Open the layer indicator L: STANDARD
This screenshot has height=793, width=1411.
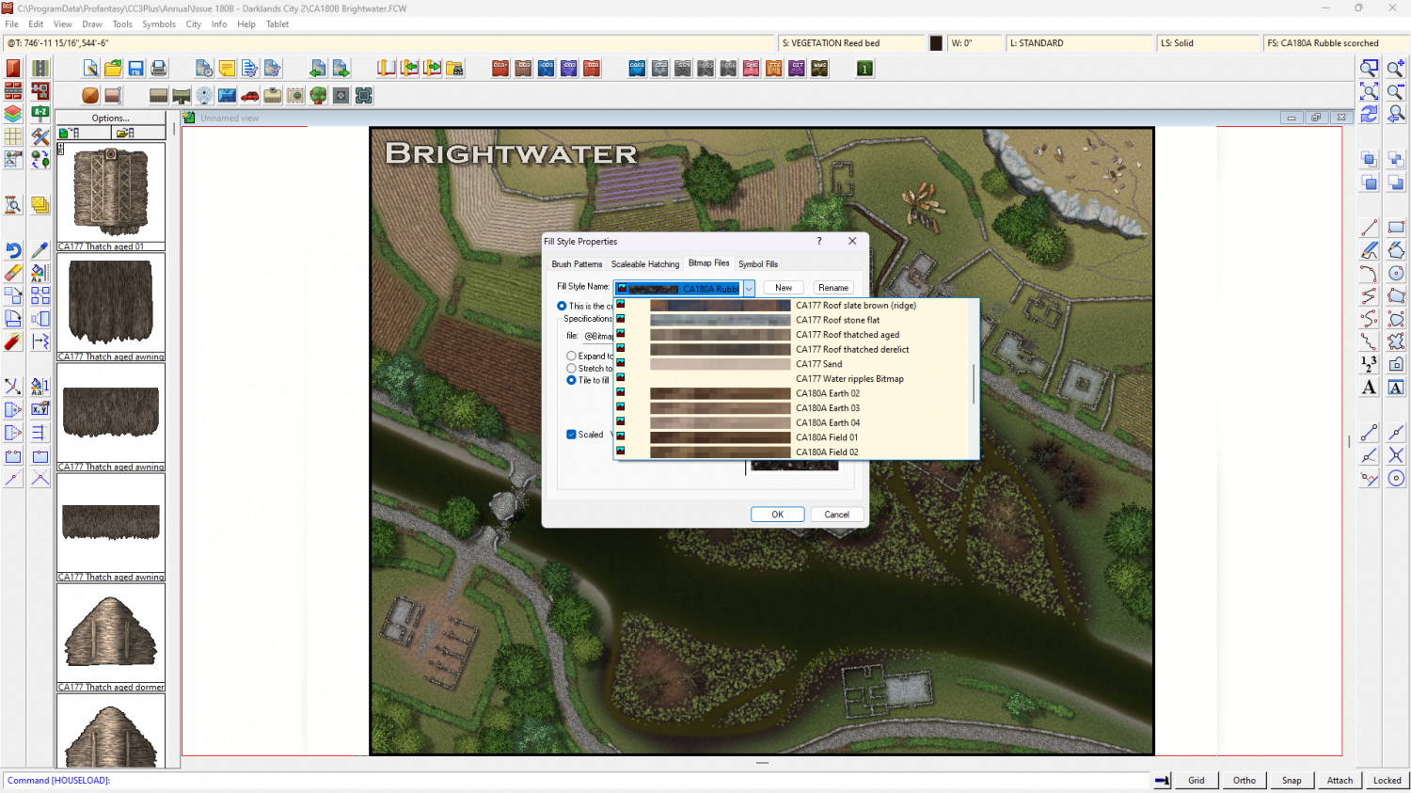point(1080,43)
